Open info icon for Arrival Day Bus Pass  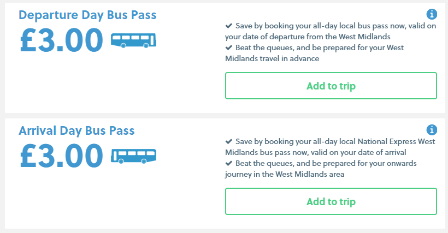point(432,130)
